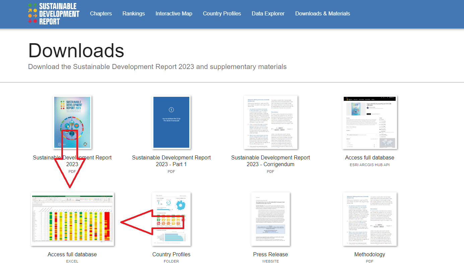The image size is (464, 273).
Task: Open the blue Part 1 cover thumbnail
Action: [x=172, y=122]
